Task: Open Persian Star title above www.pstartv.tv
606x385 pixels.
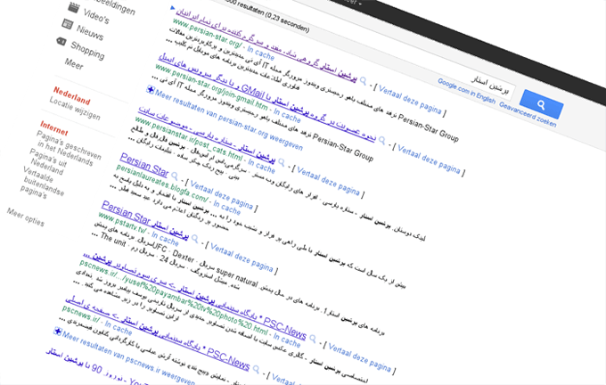Action: (x=145, y=219)
